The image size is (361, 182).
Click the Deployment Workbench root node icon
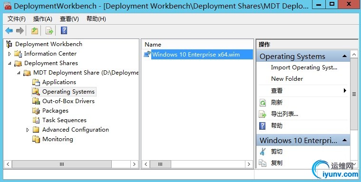(10, 44)
